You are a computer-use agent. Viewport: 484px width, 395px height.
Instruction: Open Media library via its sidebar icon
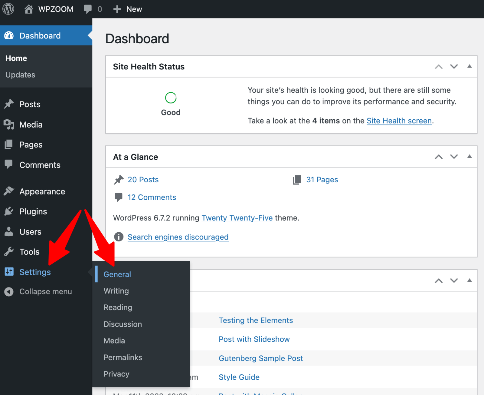click(9, 124)
